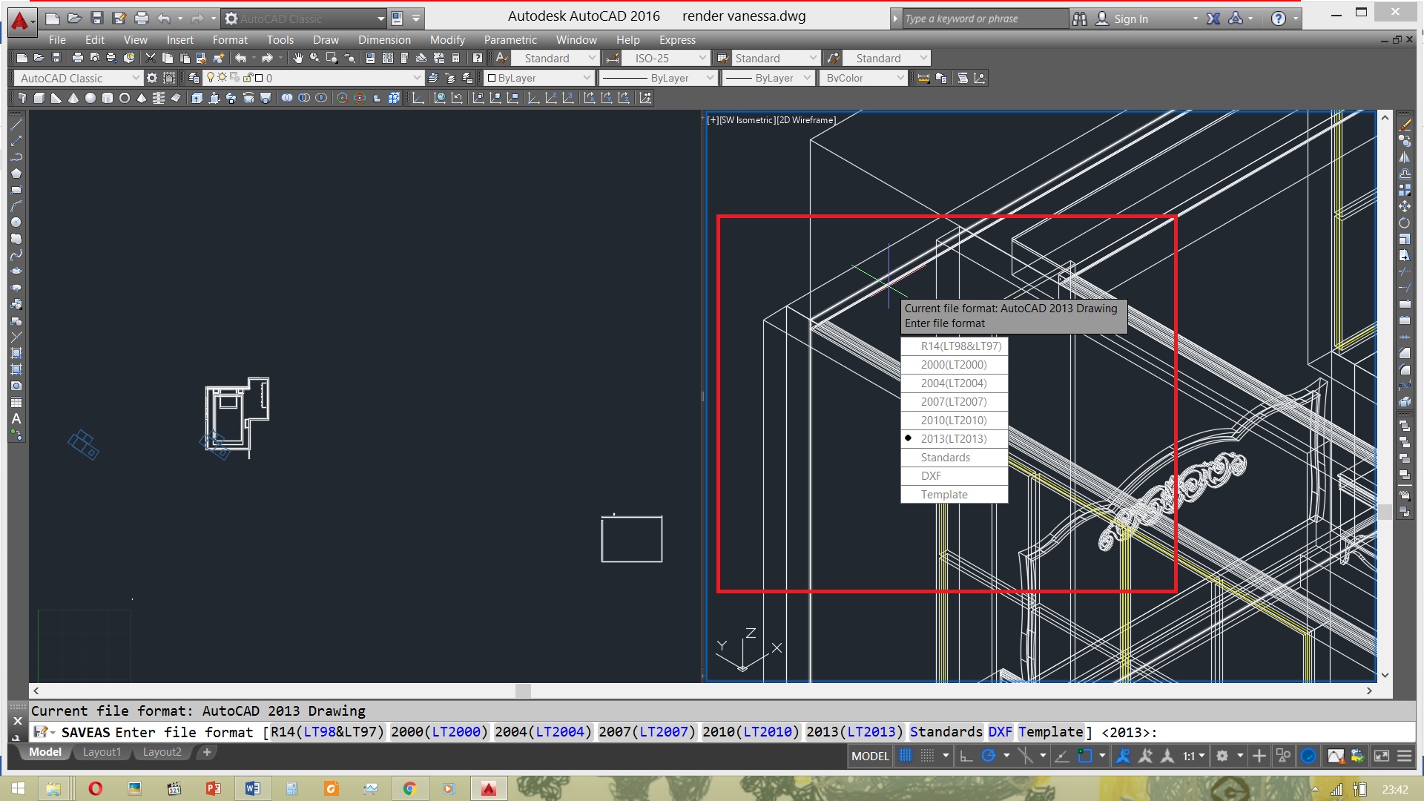1424x801 pixels.
Task: Select 2007(LT2007) file format option
Action: tap(952, 401)
